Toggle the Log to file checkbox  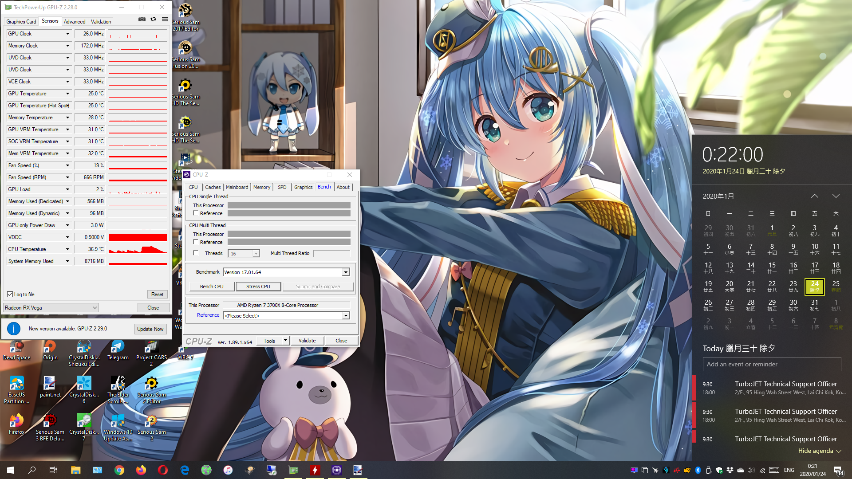click(10, 294)
